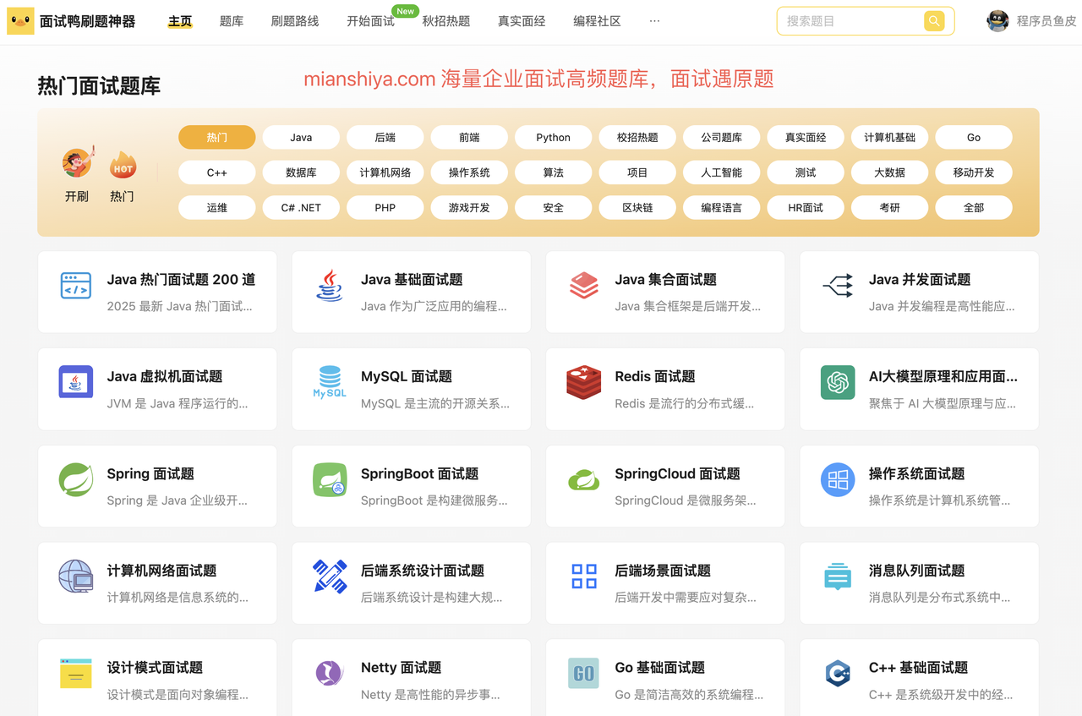Focus the 搜索题目 search input field
This screenshot has height=716, width=1082.
click(x=850, y=21)
